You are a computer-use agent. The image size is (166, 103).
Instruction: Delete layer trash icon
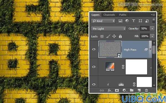point(147,90)
